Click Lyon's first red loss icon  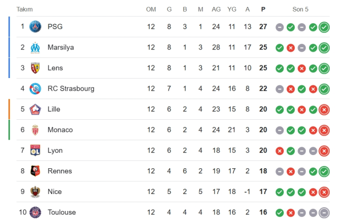(280, 151)
